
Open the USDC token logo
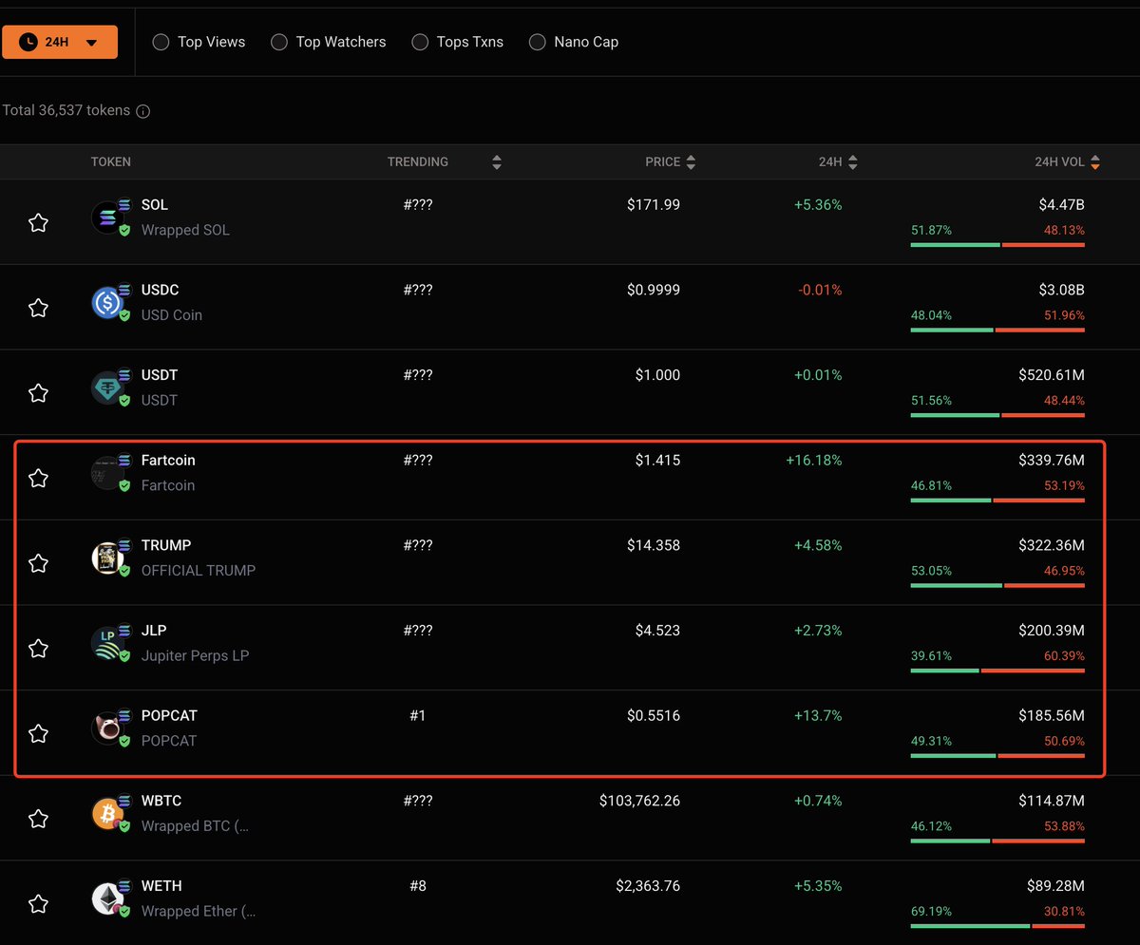pos(107,303)
